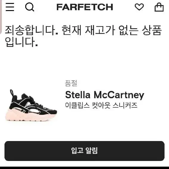Select the 이클립스 컷아웃 스니커즈 product name
Image resolution: width=169 pixels, height=169 pixels.
tap(101, 105)
